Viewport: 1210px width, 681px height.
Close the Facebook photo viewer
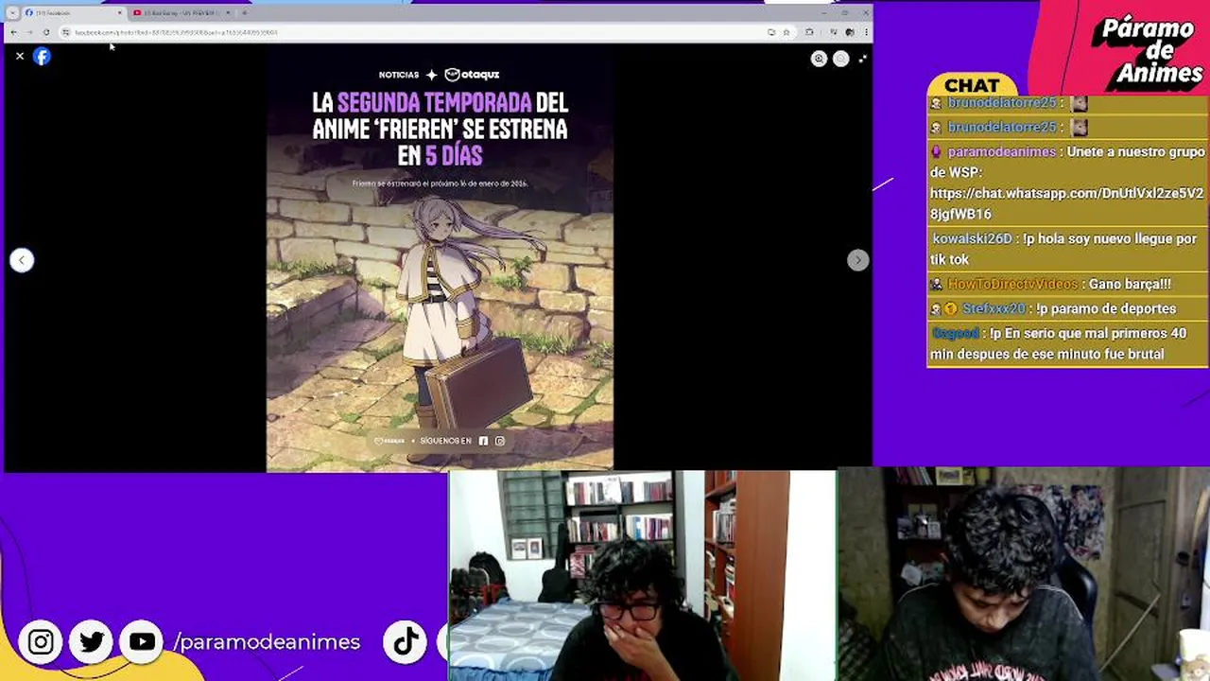[20, 57]
